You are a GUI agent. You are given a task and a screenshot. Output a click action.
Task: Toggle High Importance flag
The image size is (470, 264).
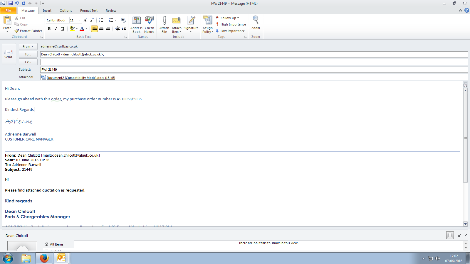(231, 24)
